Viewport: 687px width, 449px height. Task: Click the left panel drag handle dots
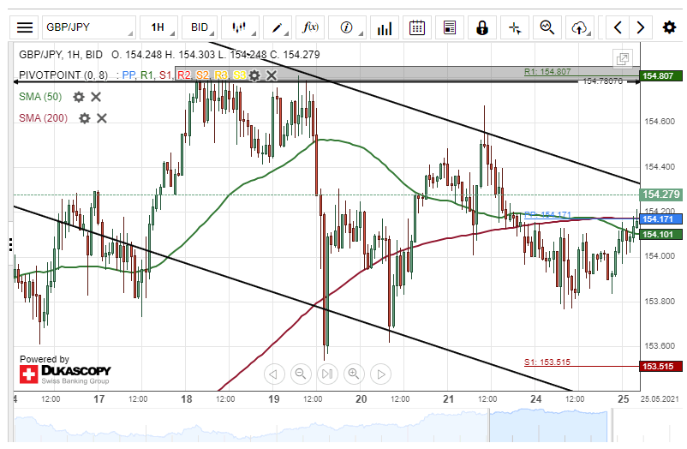[x=10, y=245]
